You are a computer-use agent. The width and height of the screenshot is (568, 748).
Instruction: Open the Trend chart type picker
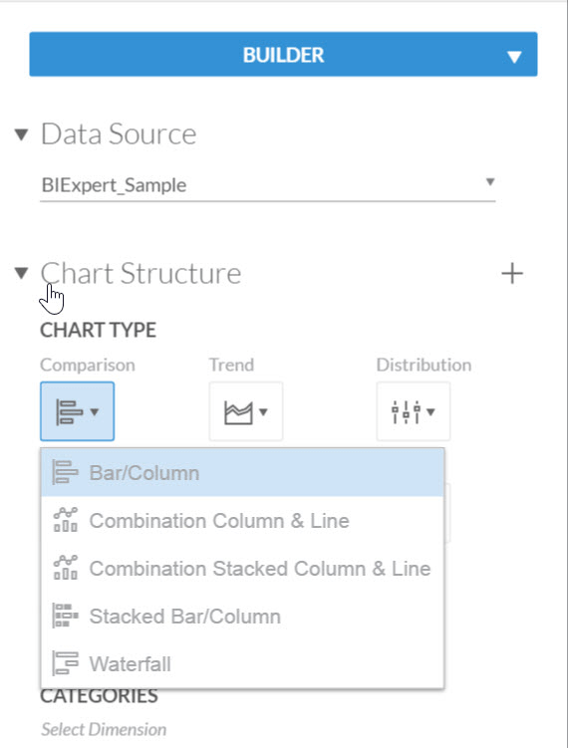(x=245, y=411)
